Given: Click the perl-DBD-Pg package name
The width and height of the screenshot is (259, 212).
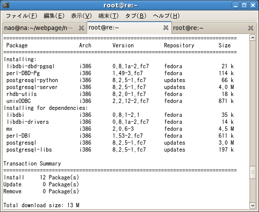Looking at the screenshot, I should point(23,73).
